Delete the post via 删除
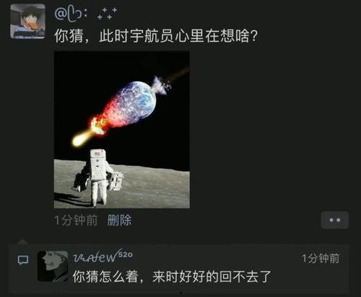The width and height of the screenshot is (361, 297). [x=119, y=220]
